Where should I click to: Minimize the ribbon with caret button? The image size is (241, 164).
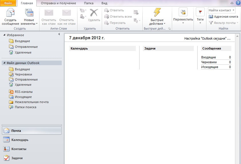232,3
